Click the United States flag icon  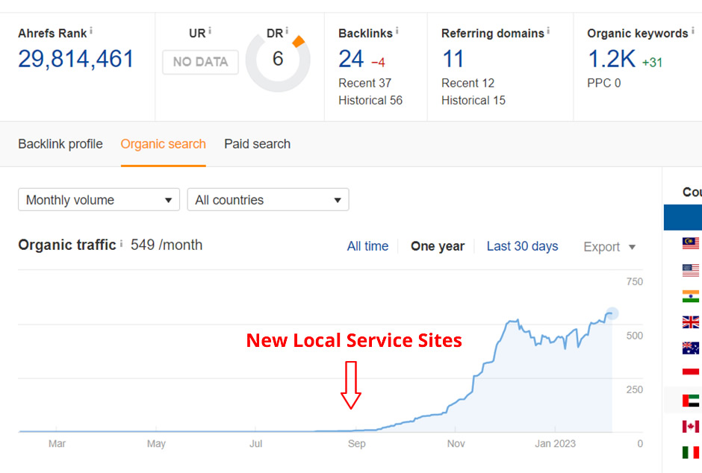690,270
